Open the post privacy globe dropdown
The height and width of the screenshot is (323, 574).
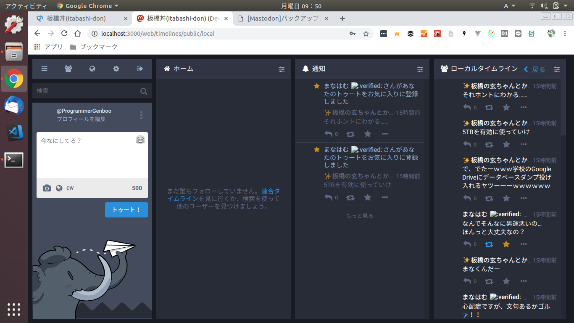point(59,188)
